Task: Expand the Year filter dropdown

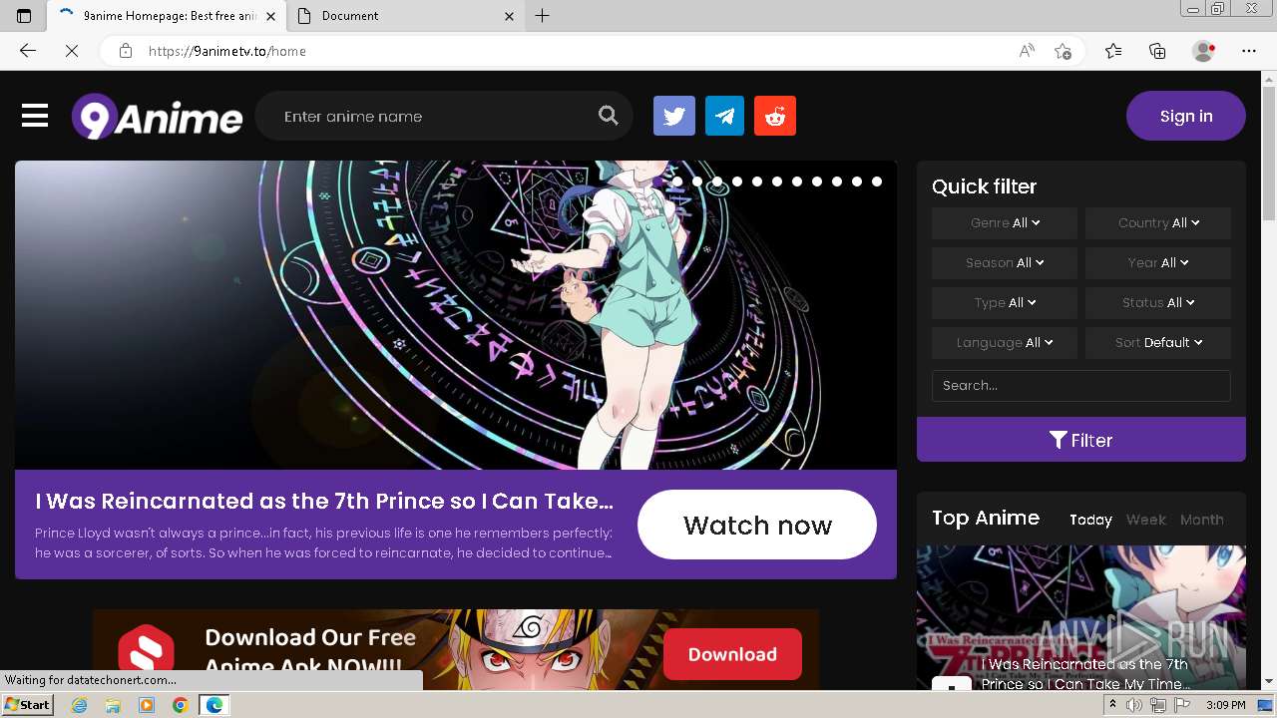Action: pos(1158,263)
